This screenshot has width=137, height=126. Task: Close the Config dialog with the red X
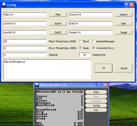(132, 5)
